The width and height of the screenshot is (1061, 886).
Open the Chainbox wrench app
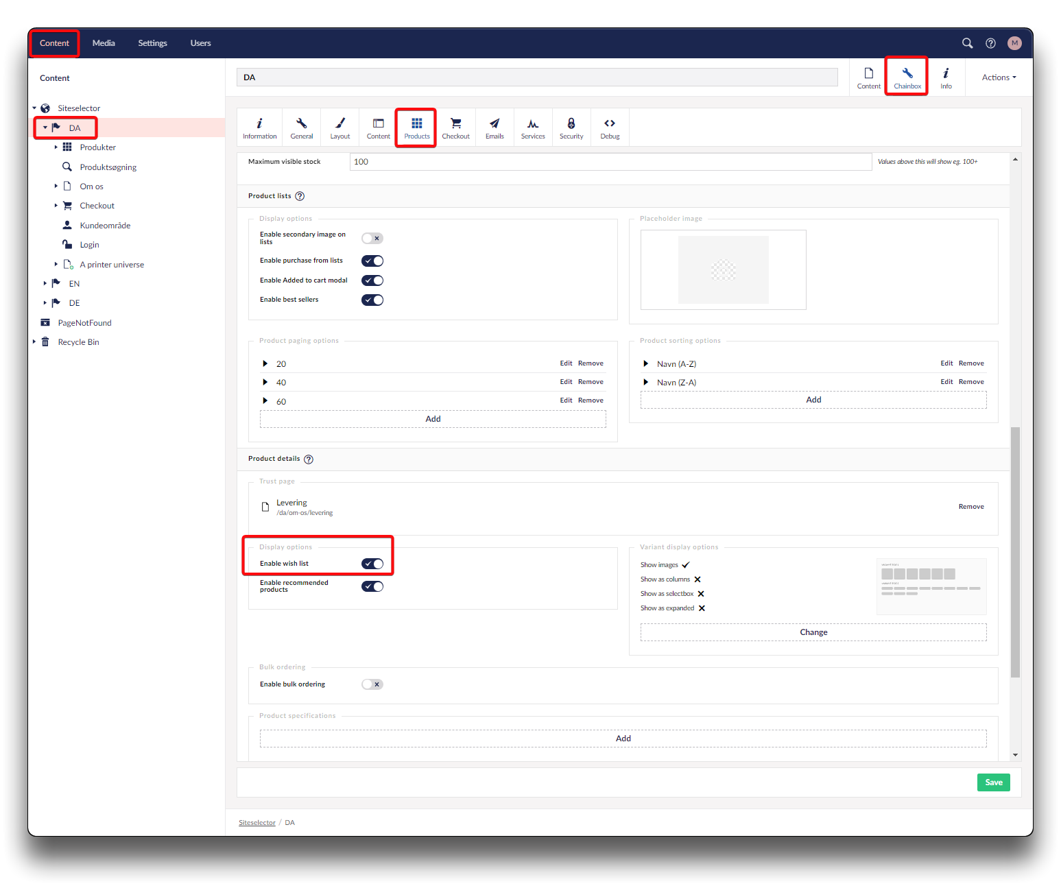coord(907,77)
